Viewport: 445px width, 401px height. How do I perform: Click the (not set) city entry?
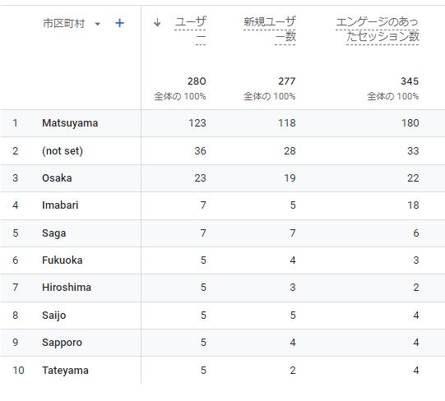click(63, 151)
